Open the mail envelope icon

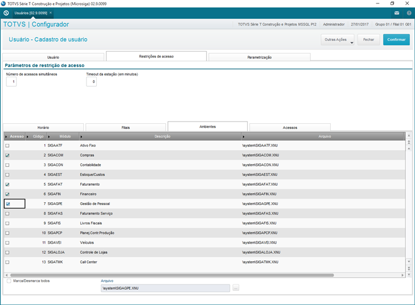pos(397,13)
